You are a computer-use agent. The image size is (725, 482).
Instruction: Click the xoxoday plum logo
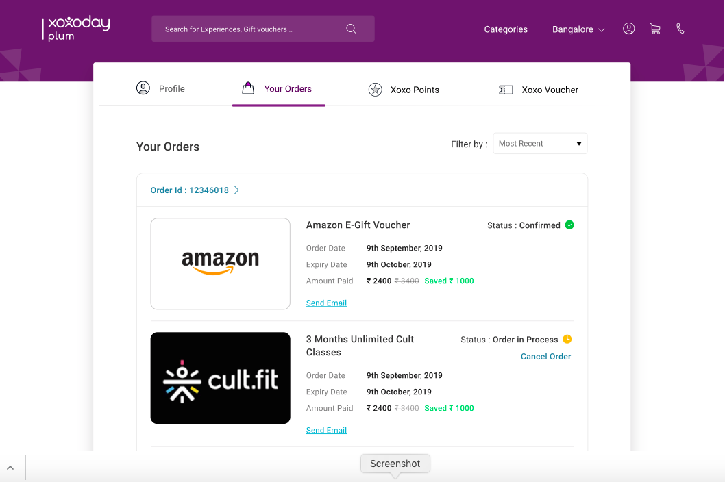coord(76,28)
